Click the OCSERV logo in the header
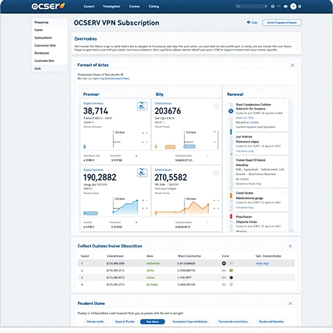 pyautogui.click(x=48, y=6)
